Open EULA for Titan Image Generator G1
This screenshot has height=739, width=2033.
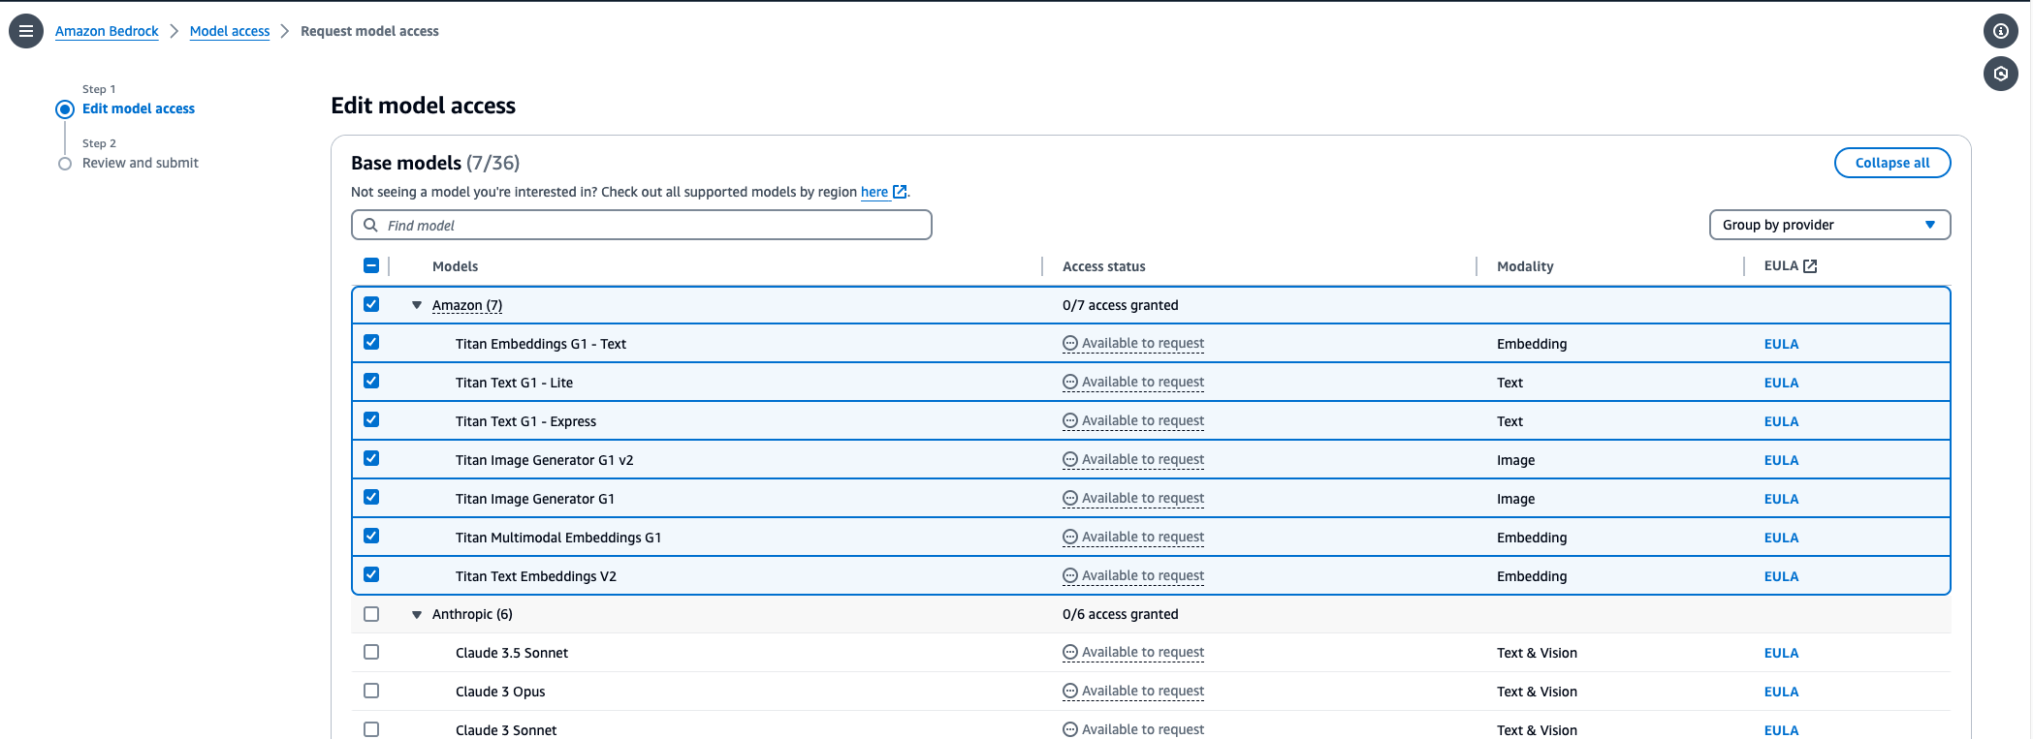1781,499
